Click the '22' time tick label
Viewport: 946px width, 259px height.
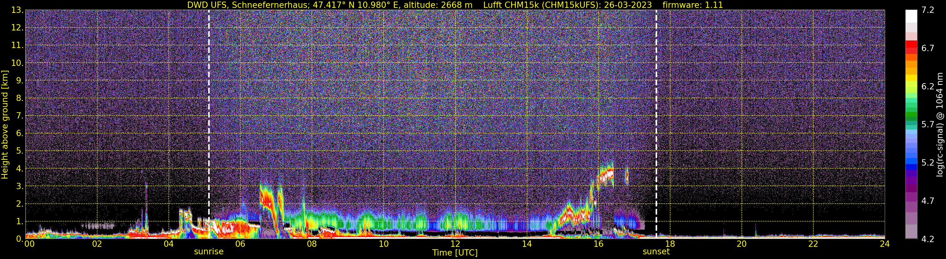tap(813, 244)
